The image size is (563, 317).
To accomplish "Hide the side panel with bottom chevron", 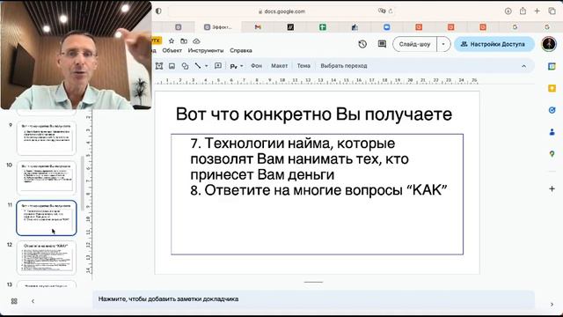I will point(552,305).
